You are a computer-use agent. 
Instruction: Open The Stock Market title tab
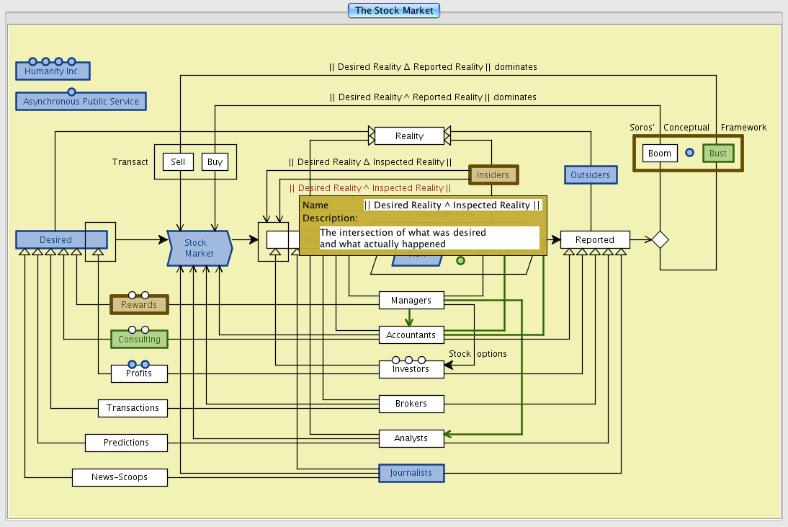click(x=393, y=10)
